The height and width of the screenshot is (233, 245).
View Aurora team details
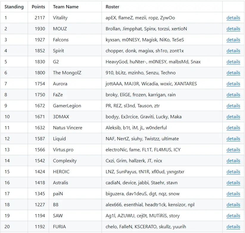click(x=233, y=84)
